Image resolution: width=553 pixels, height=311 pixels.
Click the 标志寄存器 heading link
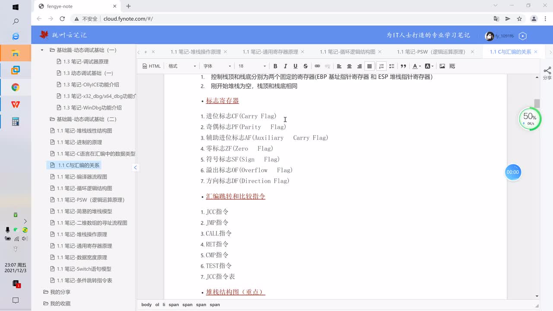coord(222,101)
